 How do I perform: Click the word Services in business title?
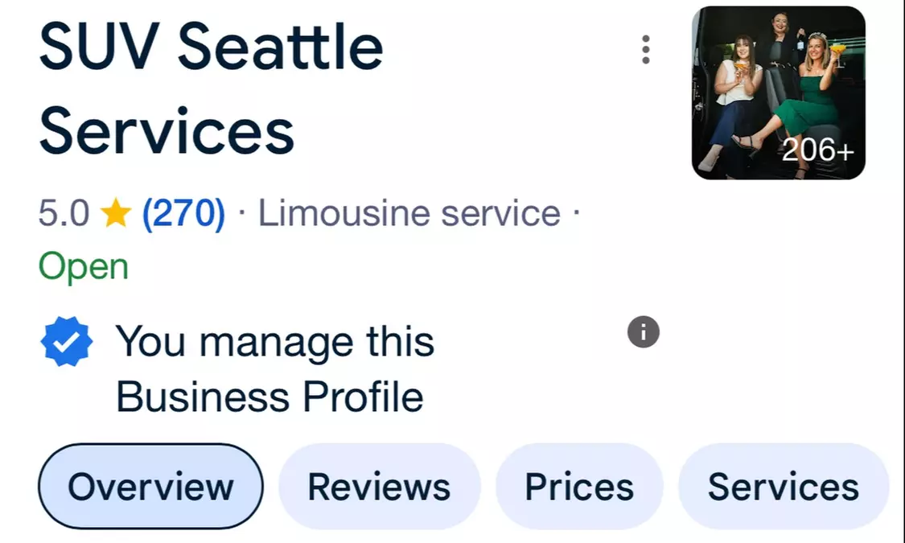[x=167, y=131]
